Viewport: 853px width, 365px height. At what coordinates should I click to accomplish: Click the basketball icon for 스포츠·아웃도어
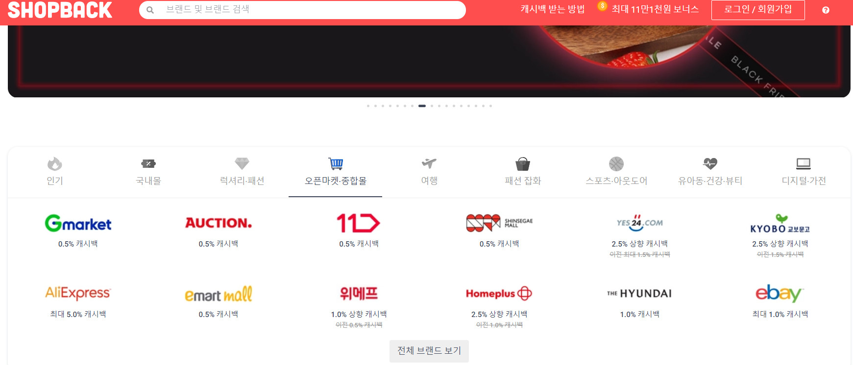click(616, 163)
